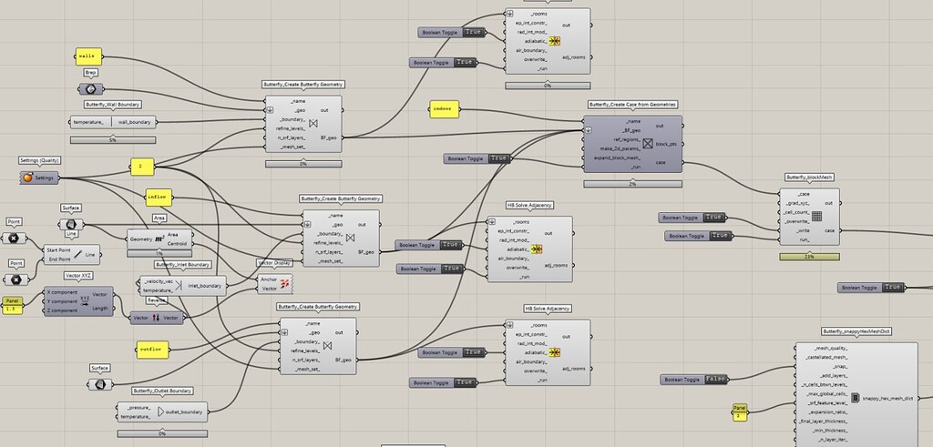Select the yellow indoor panel
This screenshot has width=933, height=447.
coord(444,108)
